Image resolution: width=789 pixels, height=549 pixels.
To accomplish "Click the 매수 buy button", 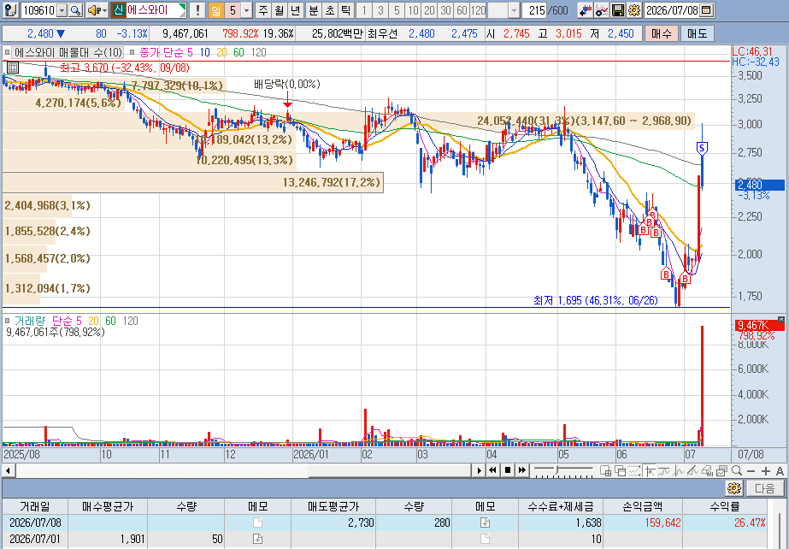I will [661, 33].
